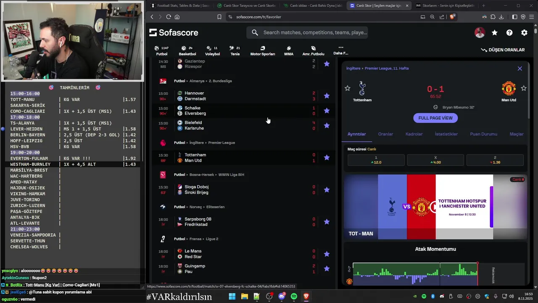Switch to the Puan Durumu tab
The width and height of the screenshot is (538, 303).
click(x=483, y=134)
